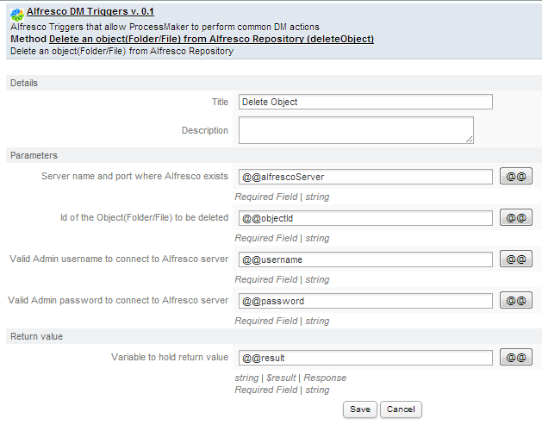Edit the Admin username field

tap(364, 259)
